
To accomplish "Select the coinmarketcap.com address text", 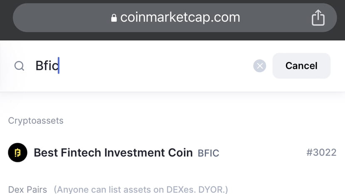I will [180, 17].
